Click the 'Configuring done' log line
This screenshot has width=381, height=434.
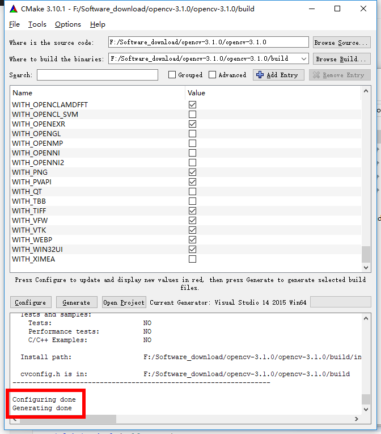click(44, 399)
